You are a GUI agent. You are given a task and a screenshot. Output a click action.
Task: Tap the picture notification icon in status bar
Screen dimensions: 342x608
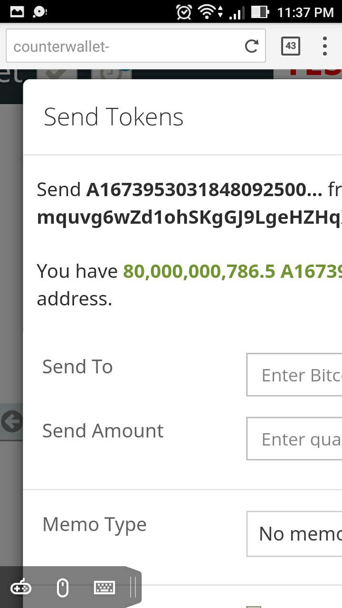17,12
